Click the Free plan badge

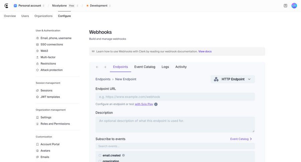72,6
